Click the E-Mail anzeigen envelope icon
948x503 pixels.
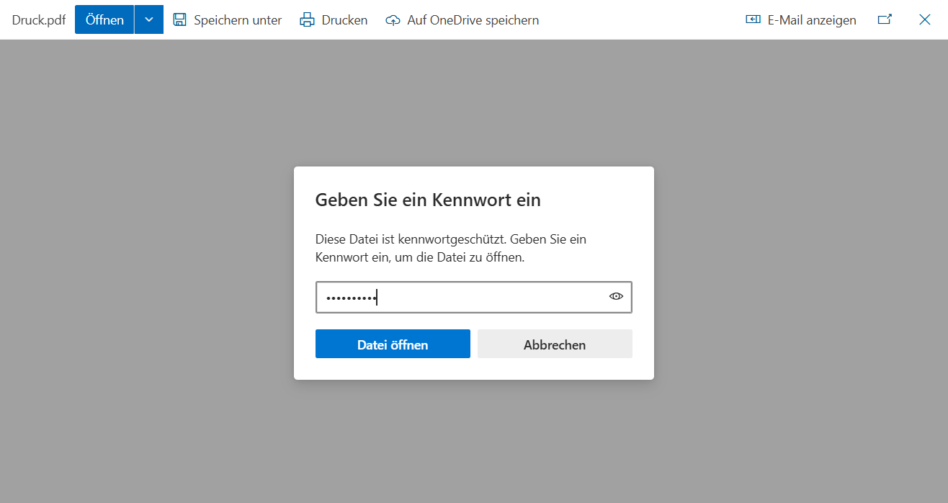pyautogui.click(x=753, y=20)
